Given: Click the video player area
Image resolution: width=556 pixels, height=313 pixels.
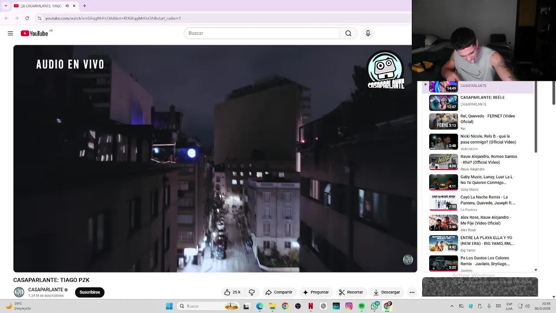Looking at the screenshot, I should click(x=215, y=159).
